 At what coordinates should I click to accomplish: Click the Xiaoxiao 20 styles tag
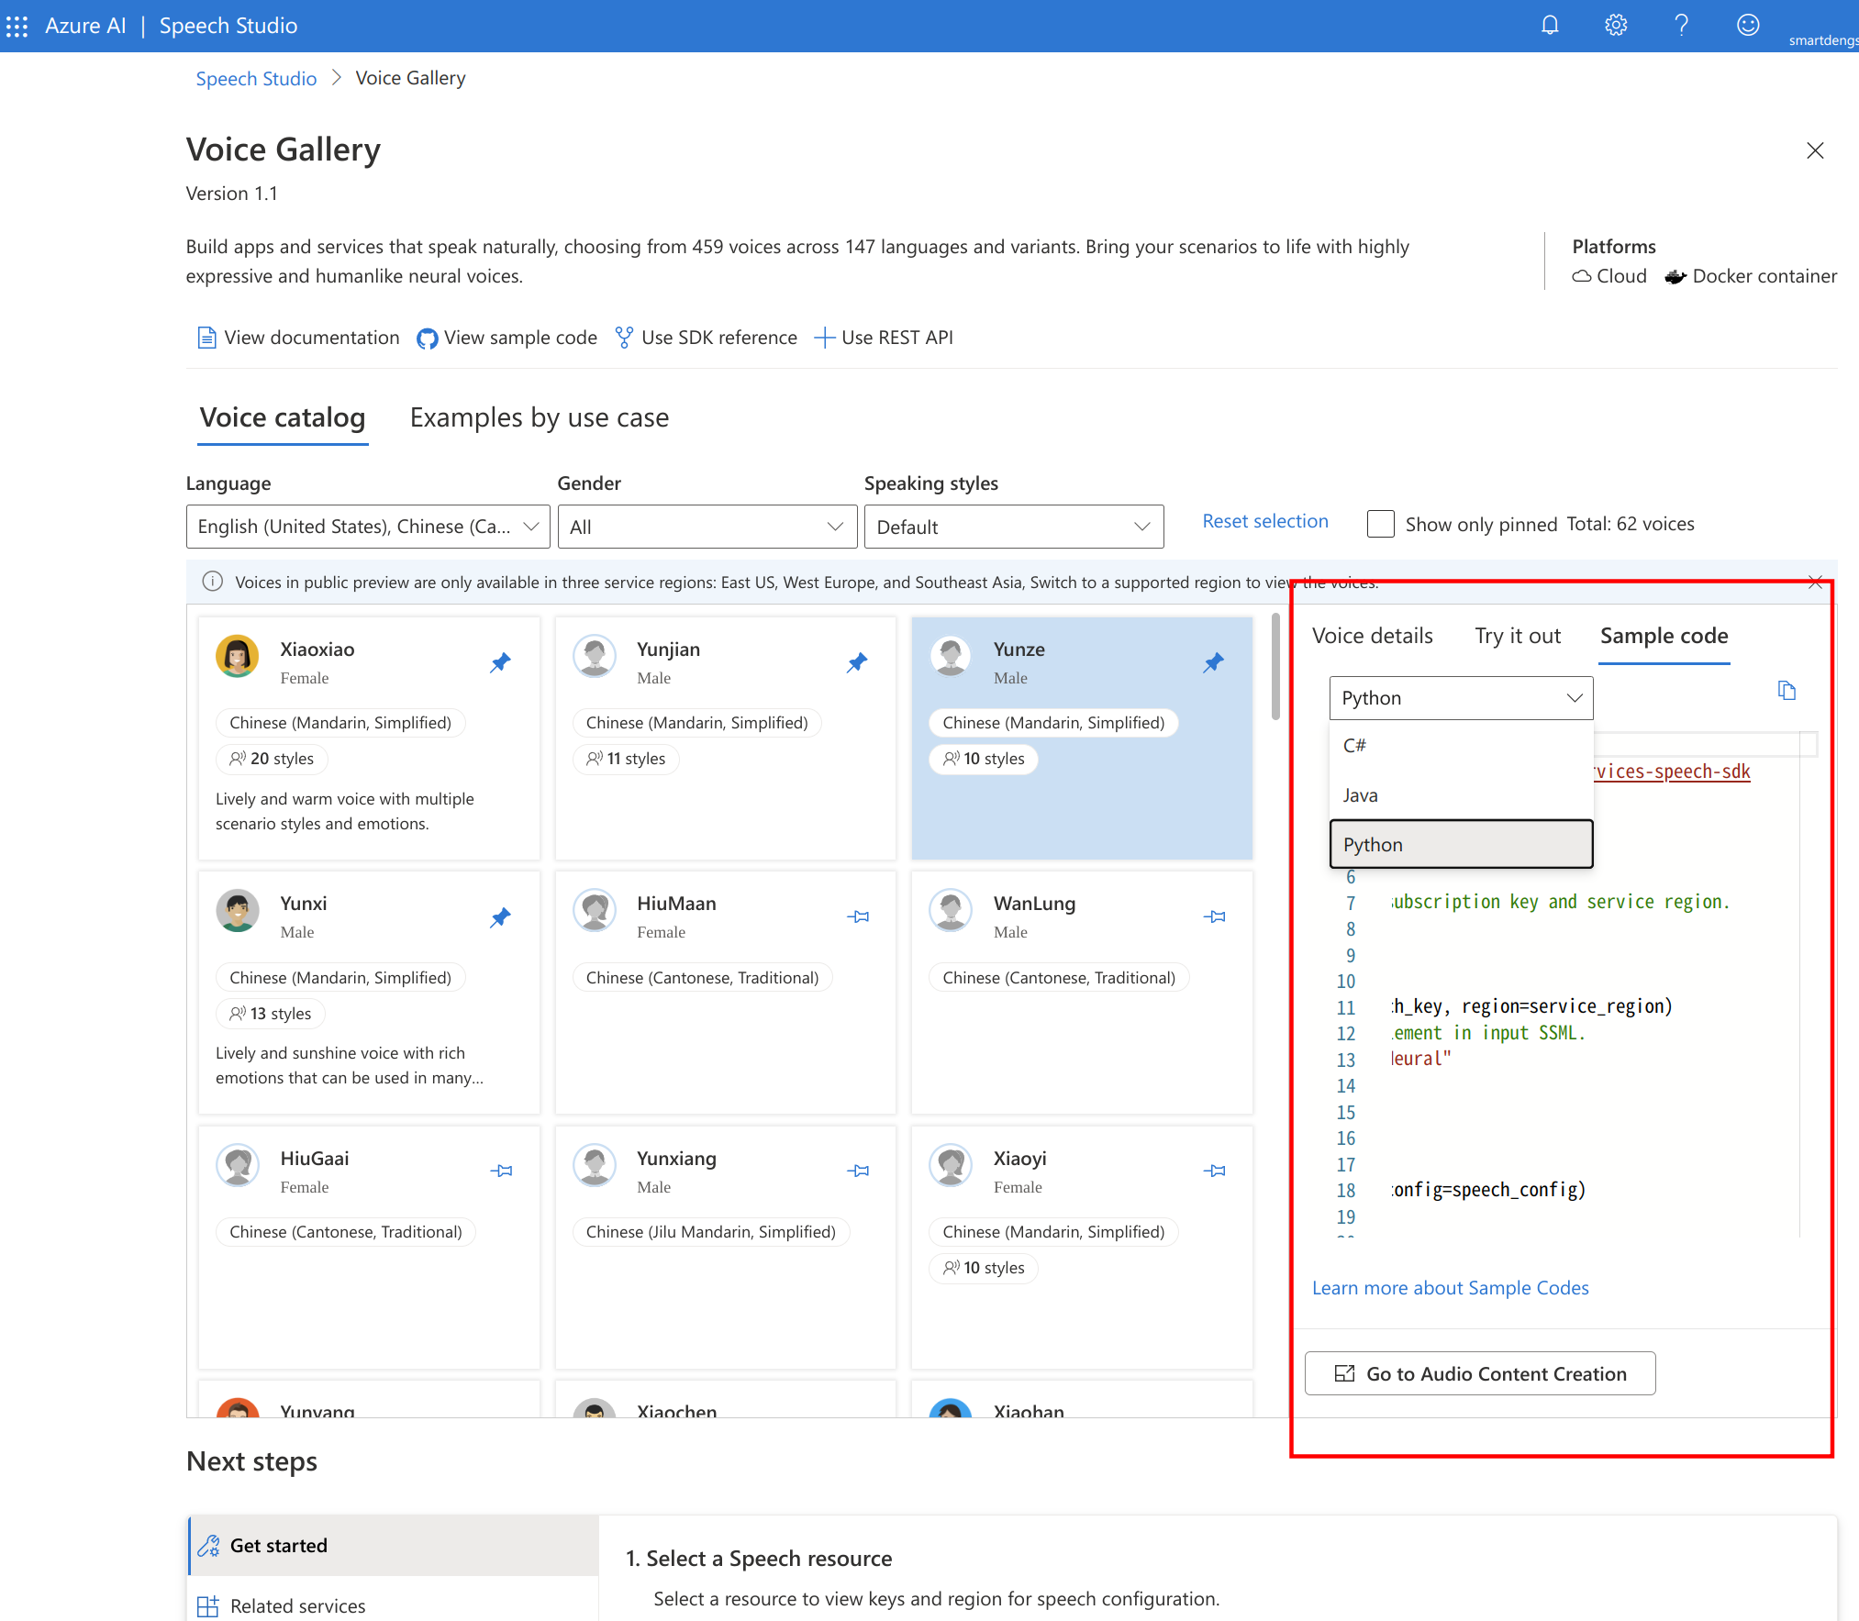pyautogui.click(x=273, y=759)
